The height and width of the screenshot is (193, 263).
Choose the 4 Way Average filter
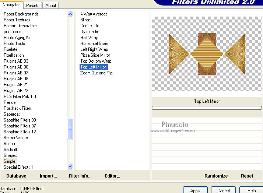[94, 14]
